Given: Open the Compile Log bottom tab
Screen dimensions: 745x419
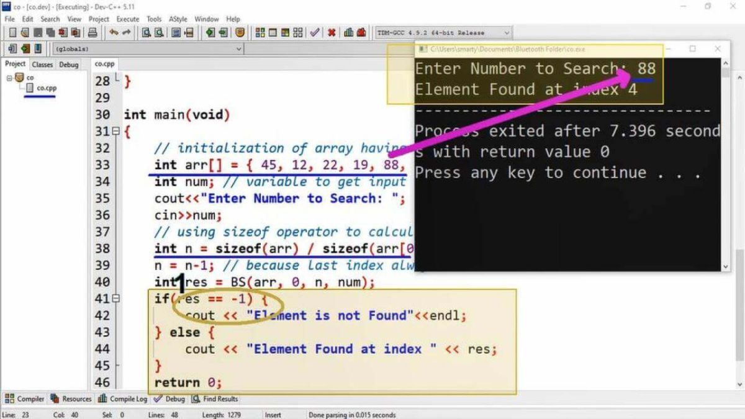Looking at the screenshot, I should (124, 399).
